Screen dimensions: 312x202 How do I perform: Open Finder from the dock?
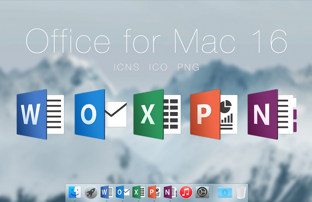(x=75, y=192)
